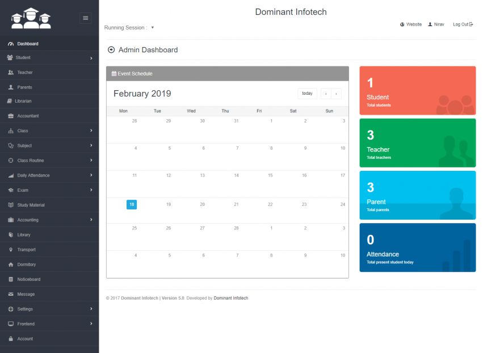Click the red Student total card

click(x=417, y=91)
